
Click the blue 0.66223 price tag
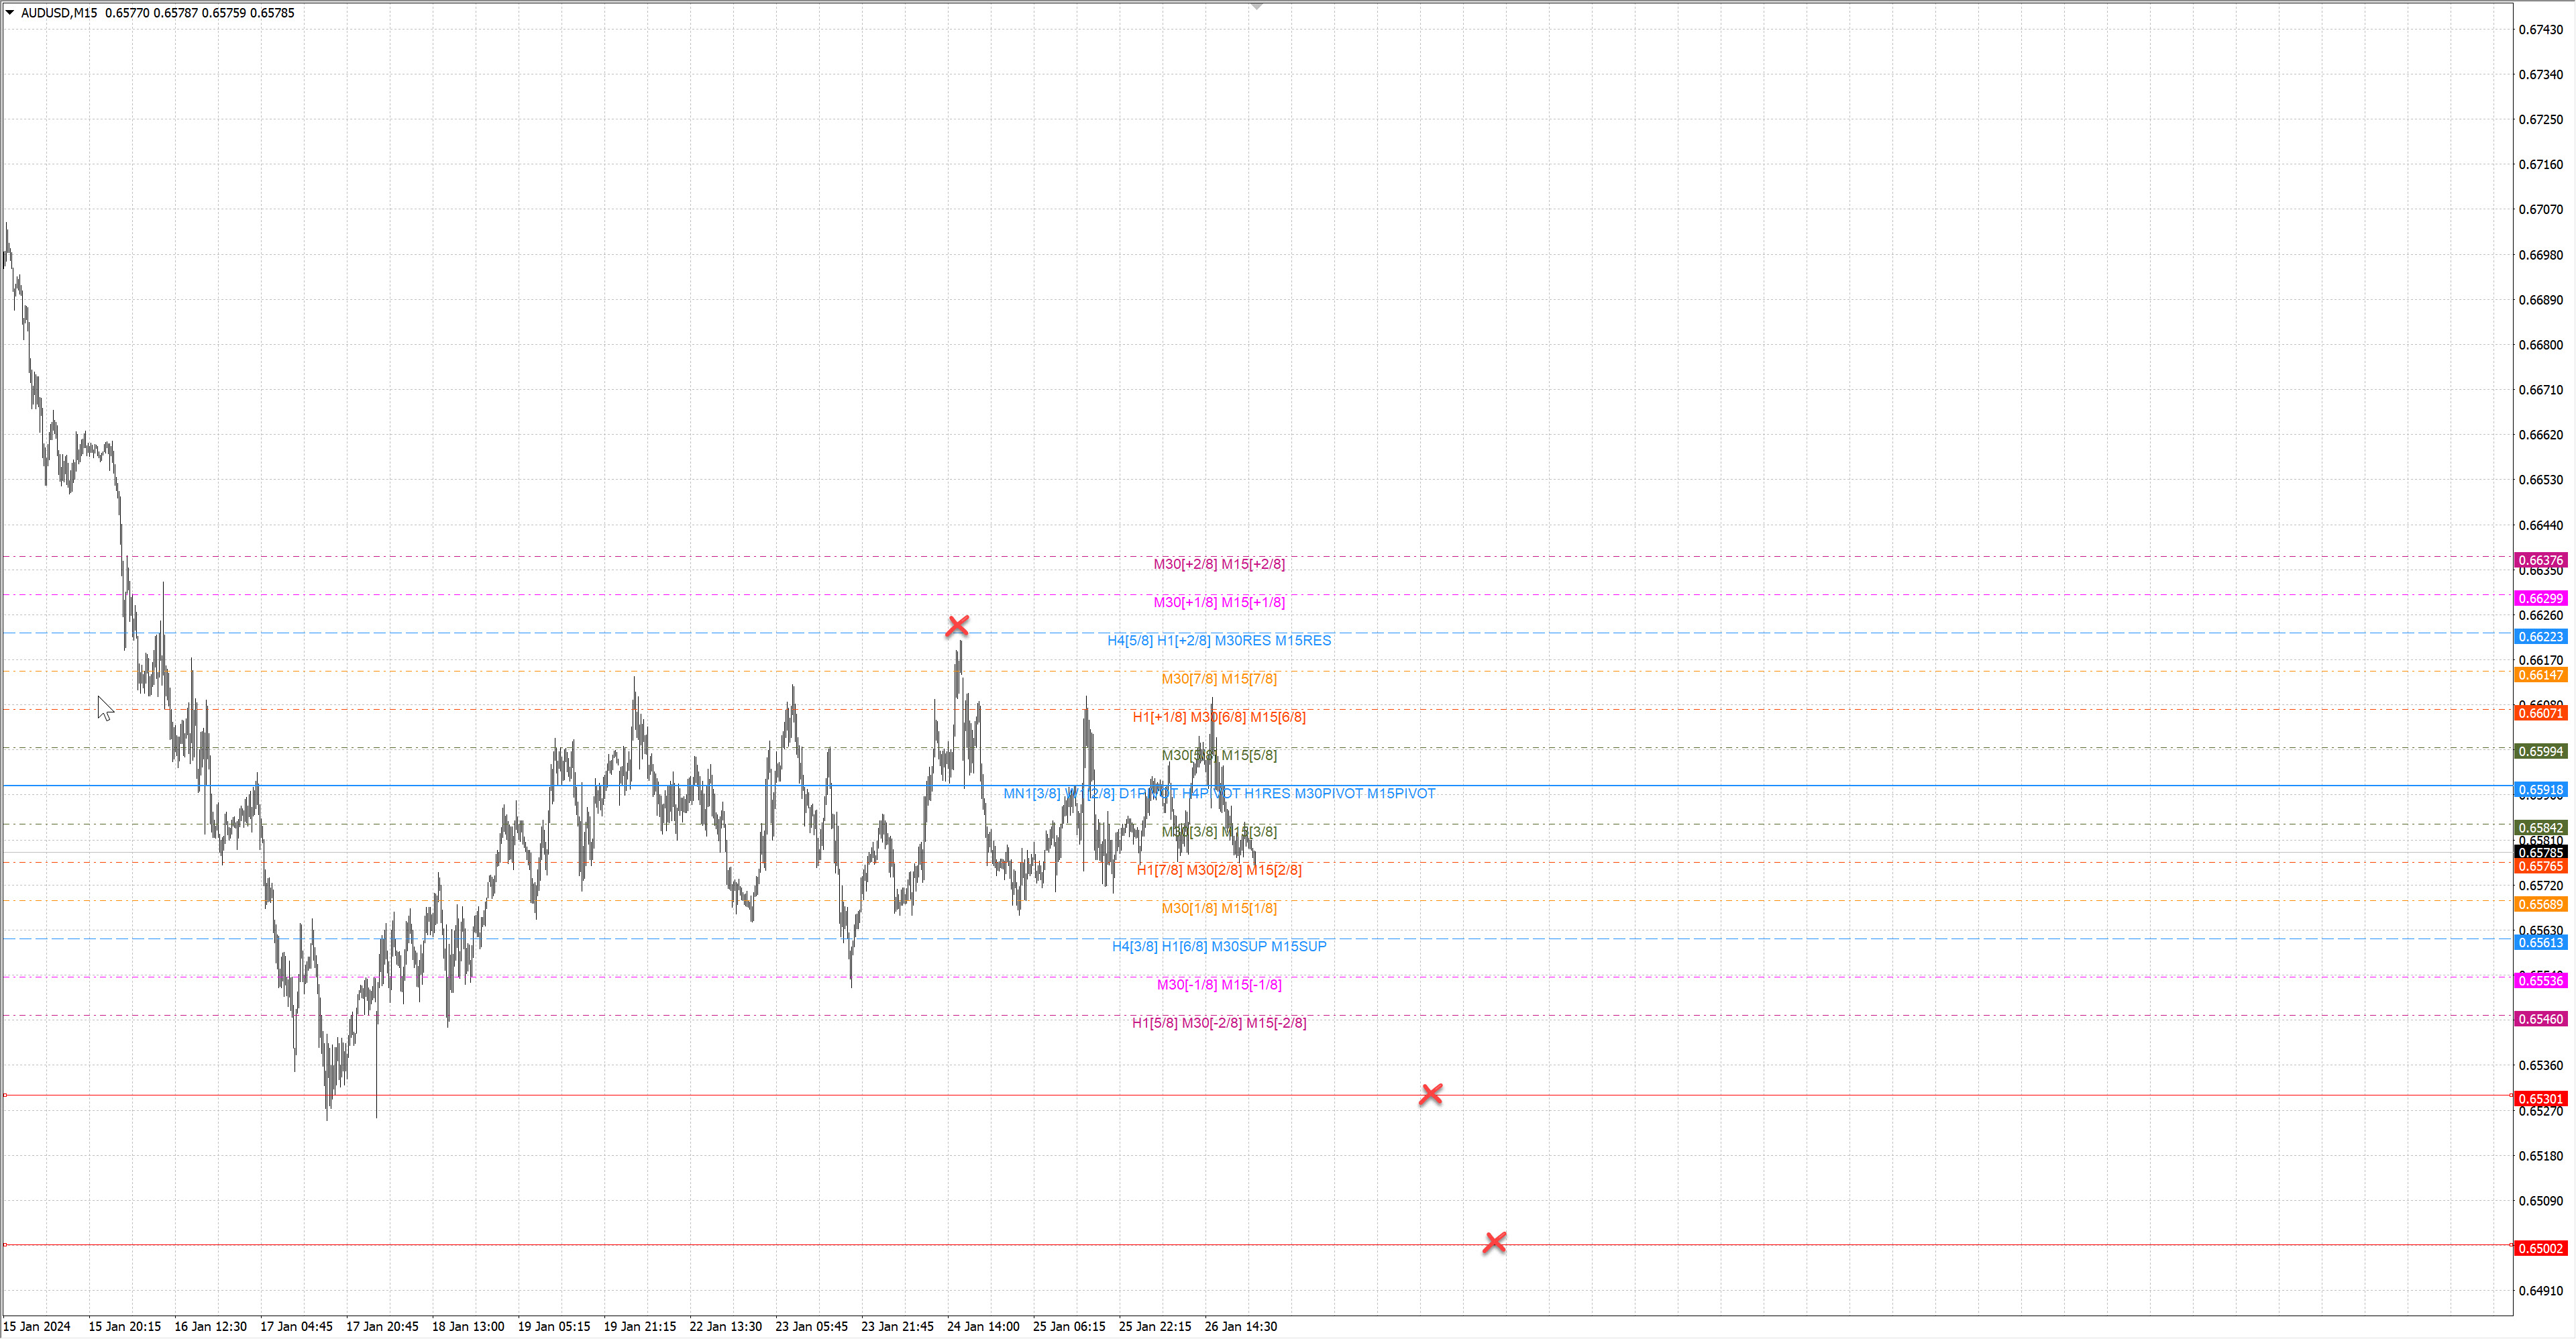pyautogui.click(x=2540, y=637)
